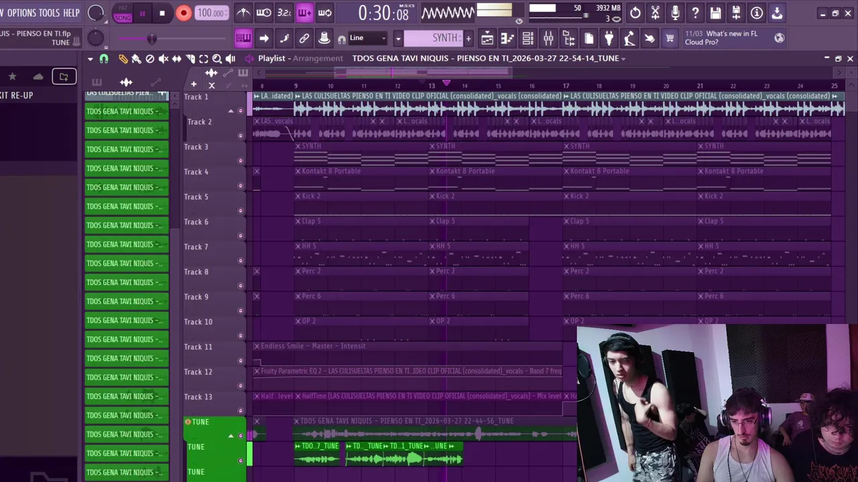858x482 pixels.
Task: Toggle overdub blend recording button
Action: click(x=304, y=13)
